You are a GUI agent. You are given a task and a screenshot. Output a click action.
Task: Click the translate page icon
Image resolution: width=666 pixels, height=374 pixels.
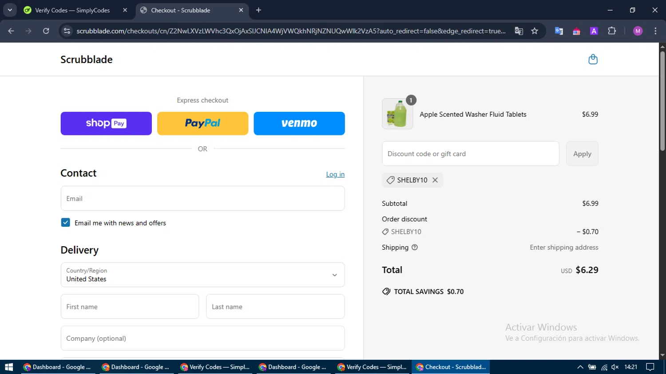point(519,31)
